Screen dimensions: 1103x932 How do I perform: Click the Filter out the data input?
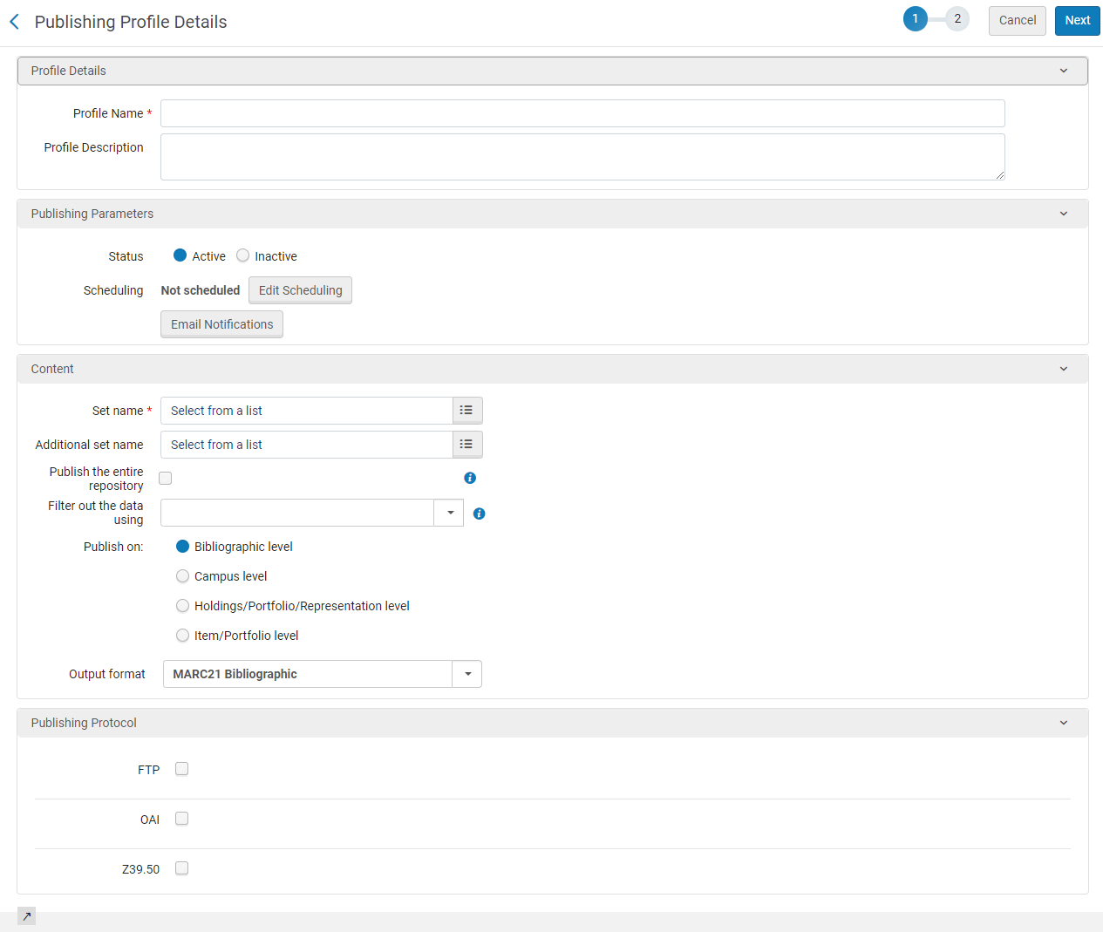[297, 513]
